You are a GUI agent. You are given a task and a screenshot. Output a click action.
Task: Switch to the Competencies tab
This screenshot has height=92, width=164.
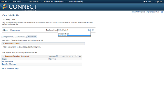(8, 37)
